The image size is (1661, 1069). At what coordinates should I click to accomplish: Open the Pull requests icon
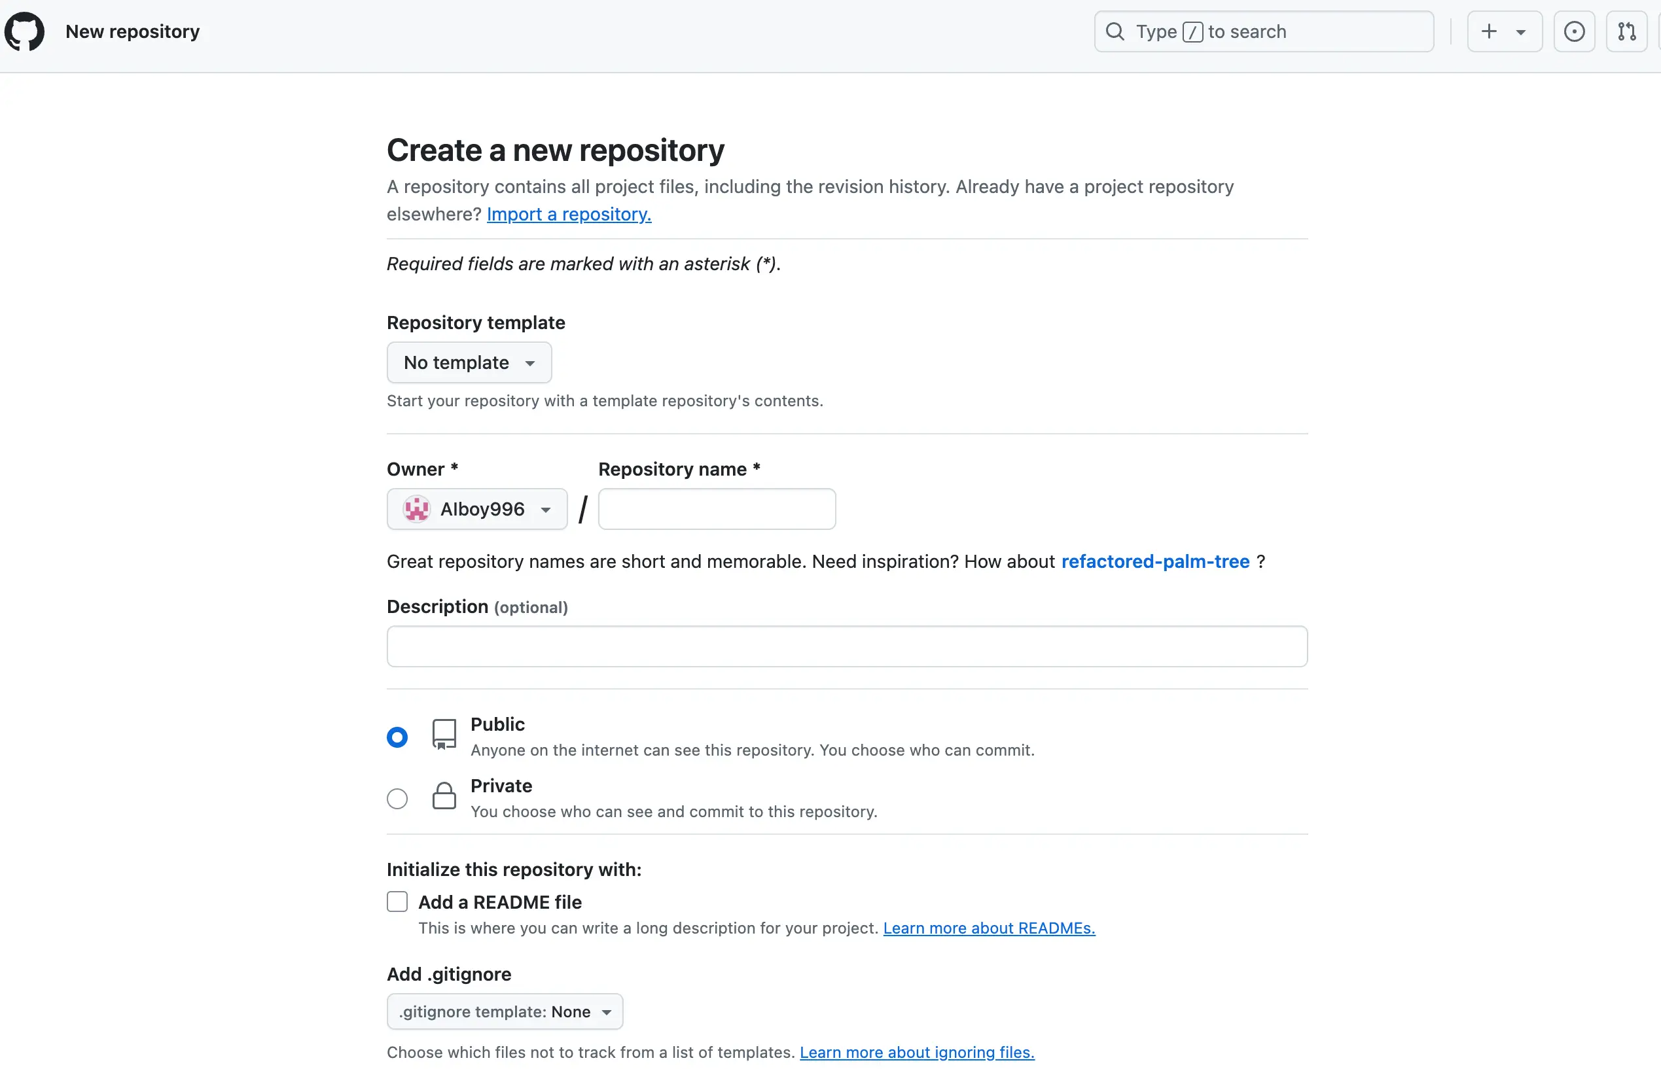point(1626,32)
